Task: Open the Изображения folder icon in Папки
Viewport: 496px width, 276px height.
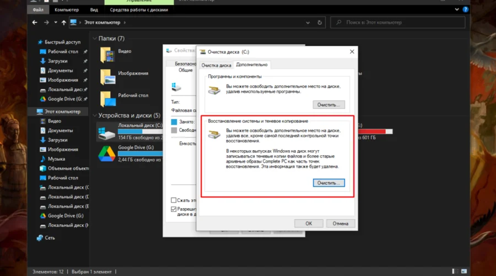Action: point(108,77)
